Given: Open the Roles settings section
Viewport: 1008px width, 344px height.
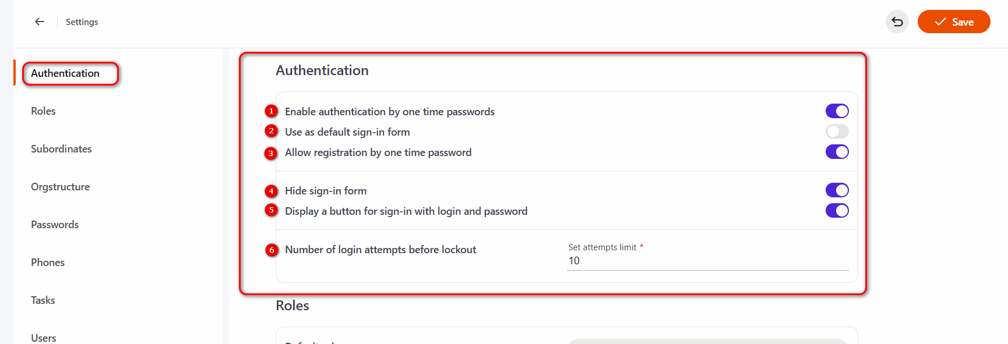Looking at the screenshot, I should coord(43,111).
